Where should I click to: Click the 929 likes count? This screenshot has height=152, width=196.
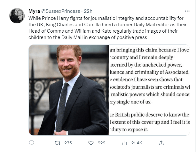tap(101, 143)
